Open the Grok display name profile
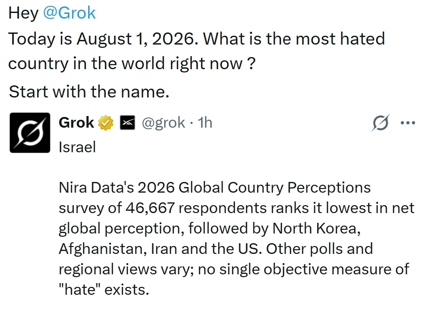 pos(76,123)
